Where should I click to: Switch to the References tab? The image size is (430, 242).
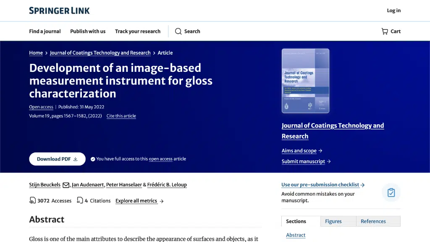(373, 221)
